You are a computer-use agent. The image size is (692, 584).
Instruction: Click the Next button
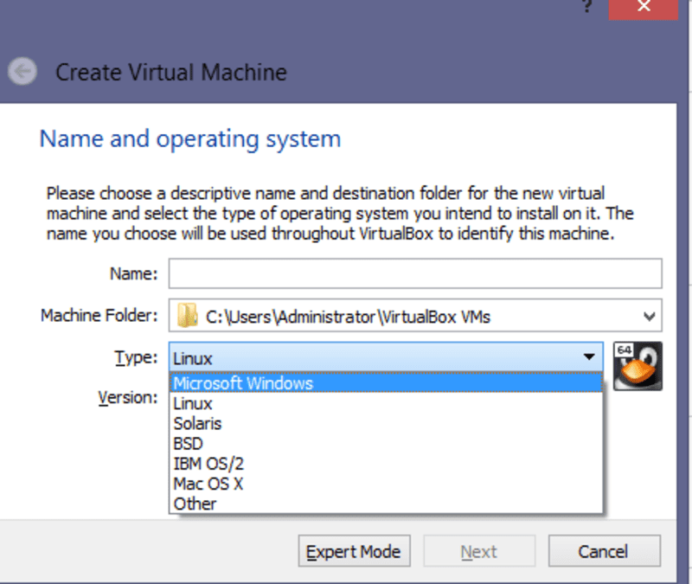(x=479, y=551)
